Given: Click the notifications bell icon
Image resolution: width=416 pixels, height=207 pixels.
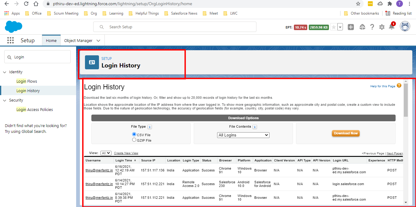Looking at the screenshot, I should click(x=392, y=27).
